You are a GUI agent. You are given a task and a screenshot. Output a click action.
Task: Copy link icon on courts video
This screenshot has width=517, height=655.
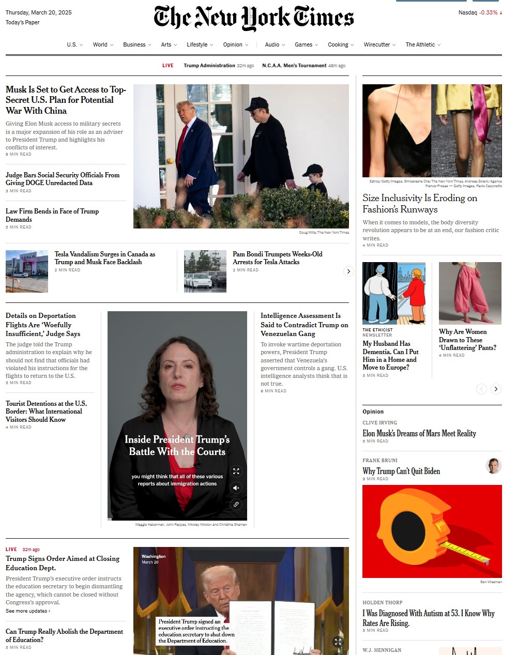click(236, 505)
